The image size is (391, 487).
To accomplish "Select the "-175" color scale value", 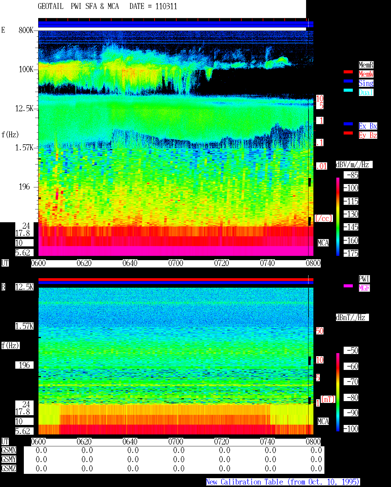I will point(351,253).
